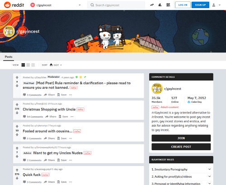This screenshot has height=185, width=226.
Task: Select the Posts tab
Action: (9, 57)
